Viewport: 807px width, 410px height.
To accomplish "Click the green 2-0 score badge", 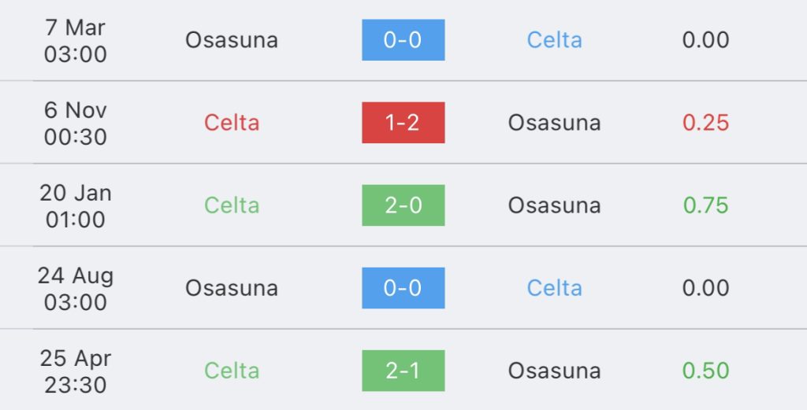I will click(x=403, y=205).
